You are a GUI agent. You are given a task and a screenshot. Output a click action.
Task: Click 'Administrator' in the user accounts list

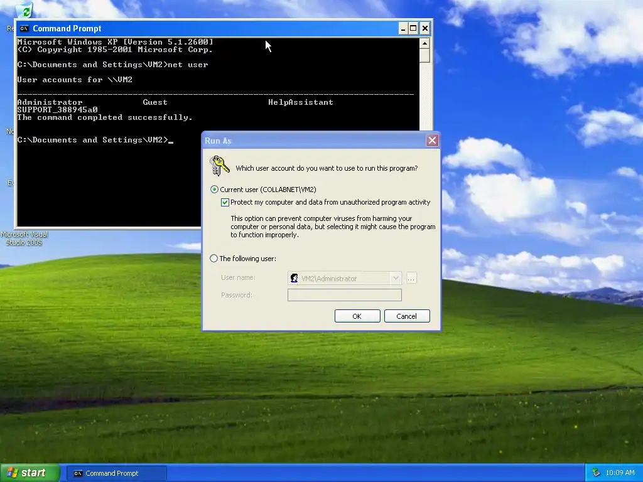pyautogui.click(x=50, y=102)
